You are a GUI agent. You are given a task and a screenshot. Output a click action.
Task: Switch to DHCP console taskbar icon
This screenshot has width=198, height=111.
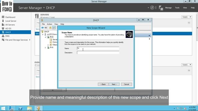coord(38,108)
